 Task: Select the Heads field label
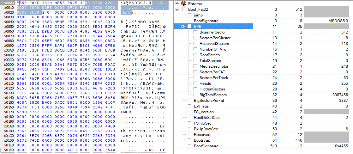[x=205, y=83]
